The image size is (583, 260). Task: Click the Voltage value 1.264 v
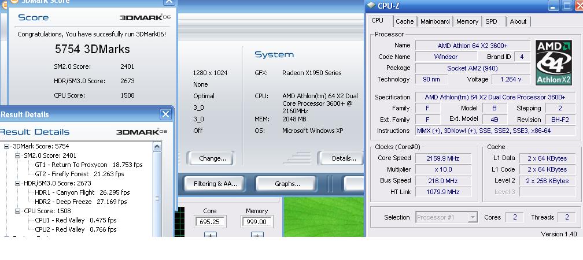511,80
